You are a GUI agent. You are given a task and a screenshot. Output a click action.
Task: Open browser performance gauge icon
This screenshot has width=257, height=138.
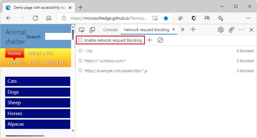pyautogui.click(x=207, y=18)
